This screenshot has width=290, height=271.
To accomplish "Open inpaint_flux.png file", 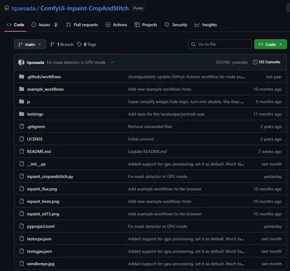I will pyautogui.click(x=42, y=189).
